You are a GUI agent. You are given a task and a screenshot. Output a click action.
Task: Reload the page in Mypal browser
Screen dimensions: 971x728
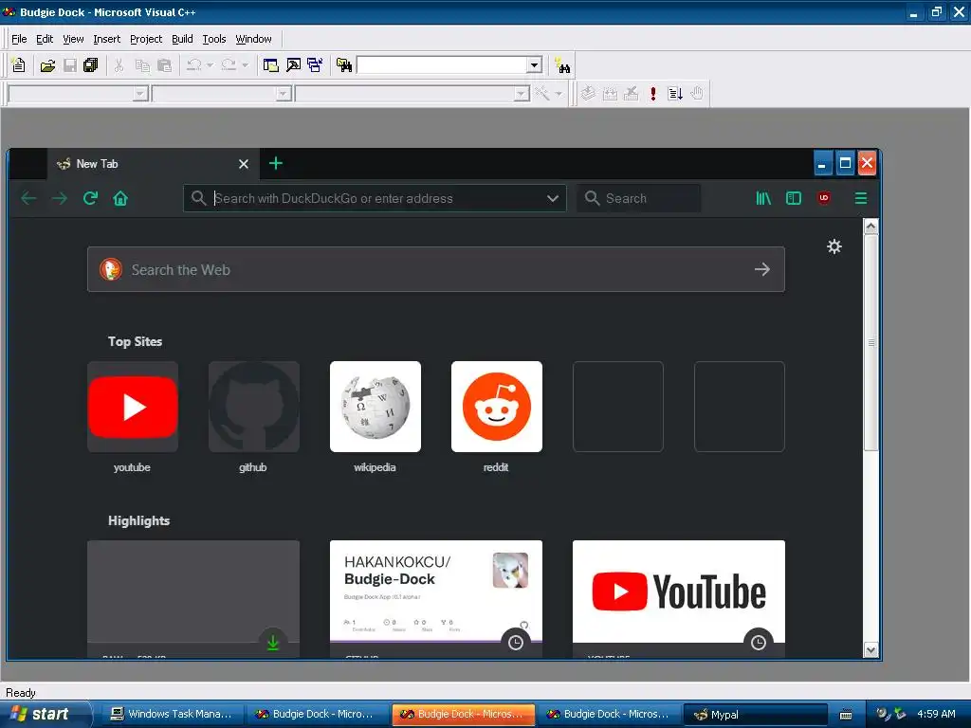[90, 198]
